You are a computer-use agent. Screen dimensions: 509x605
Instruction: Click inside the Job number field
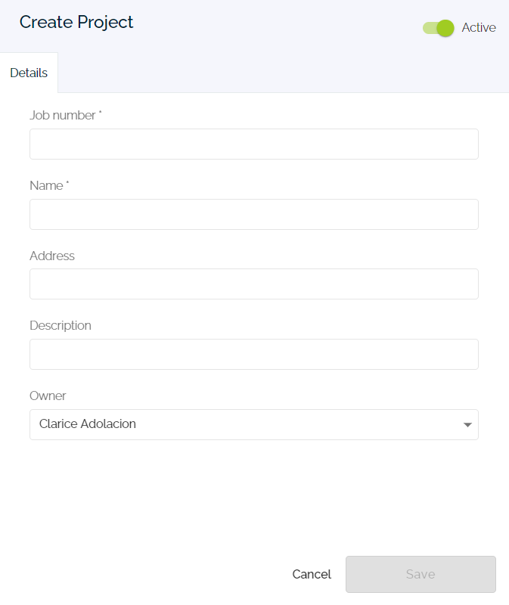click(253, 144)
